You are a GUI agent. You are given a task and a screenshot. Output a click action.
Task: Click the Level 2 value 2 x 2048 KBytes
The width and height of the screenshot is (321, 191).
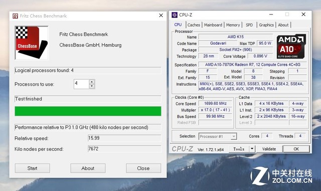pyautogui.click(x=271, y=116)
